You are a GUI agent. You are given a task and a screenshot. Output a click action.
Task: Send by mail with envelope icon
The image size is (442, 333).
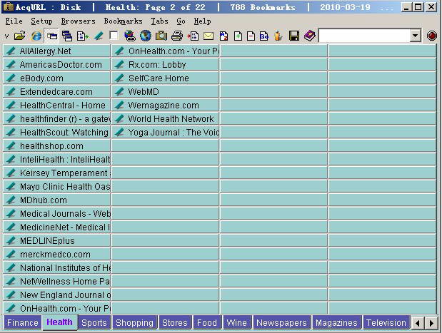point(209,36)
